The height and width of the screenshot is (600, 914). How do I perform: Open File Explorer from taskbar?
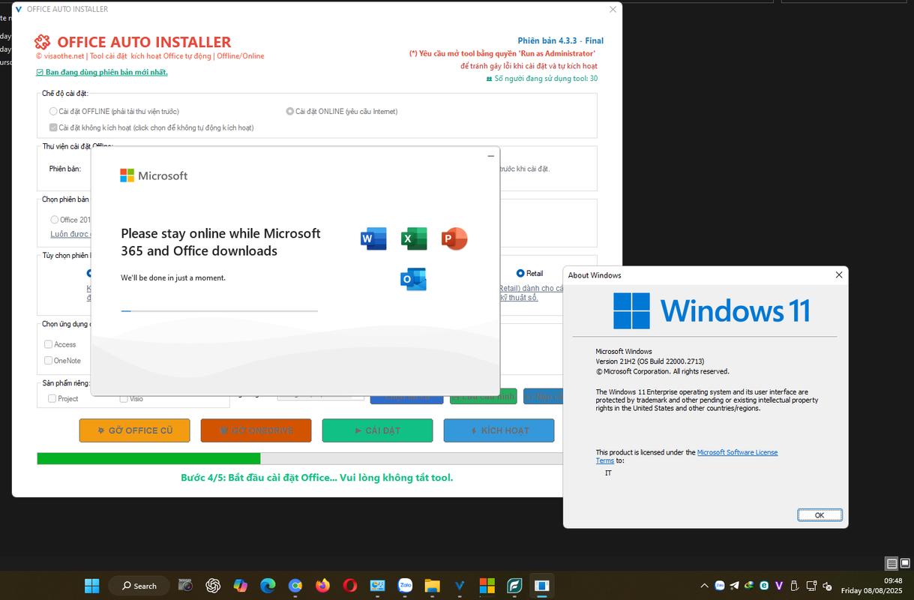click(x=432, y=586)
